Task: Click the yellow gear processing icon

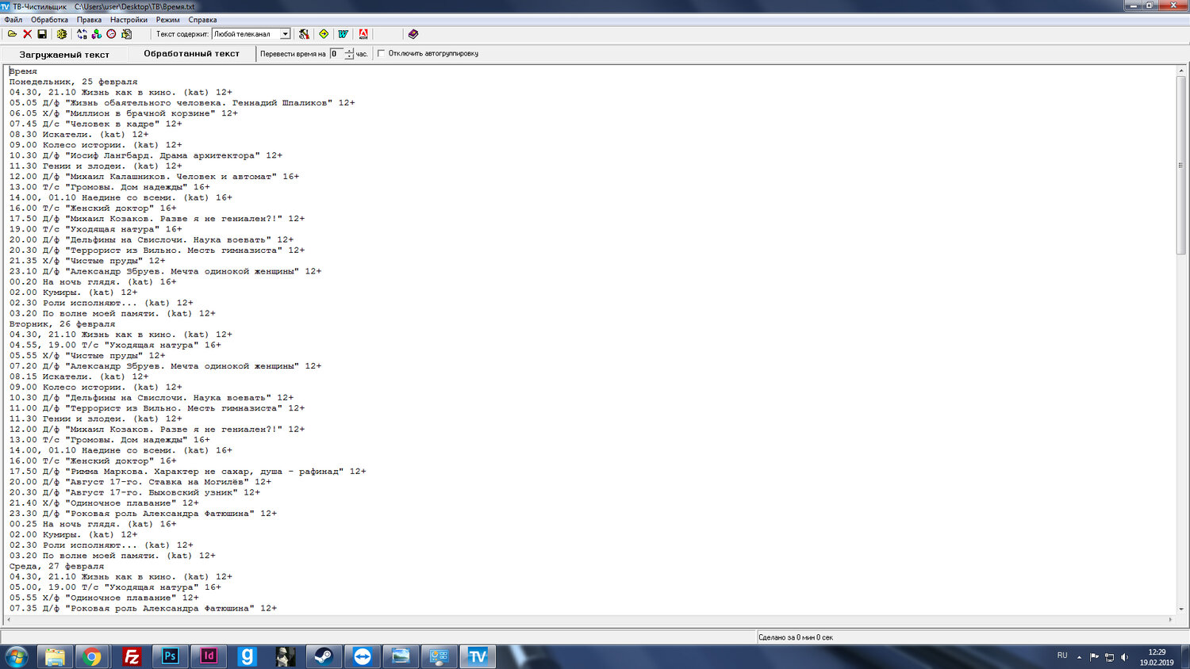Action: pyautogui.click(x=61, y=34)
